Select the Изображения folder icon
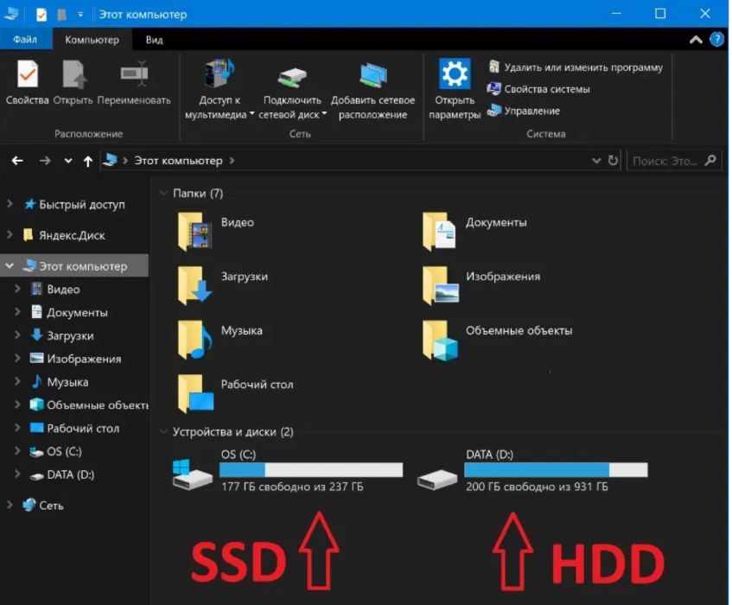The width and height of the screenshot is (732, 605). (440, 285)
